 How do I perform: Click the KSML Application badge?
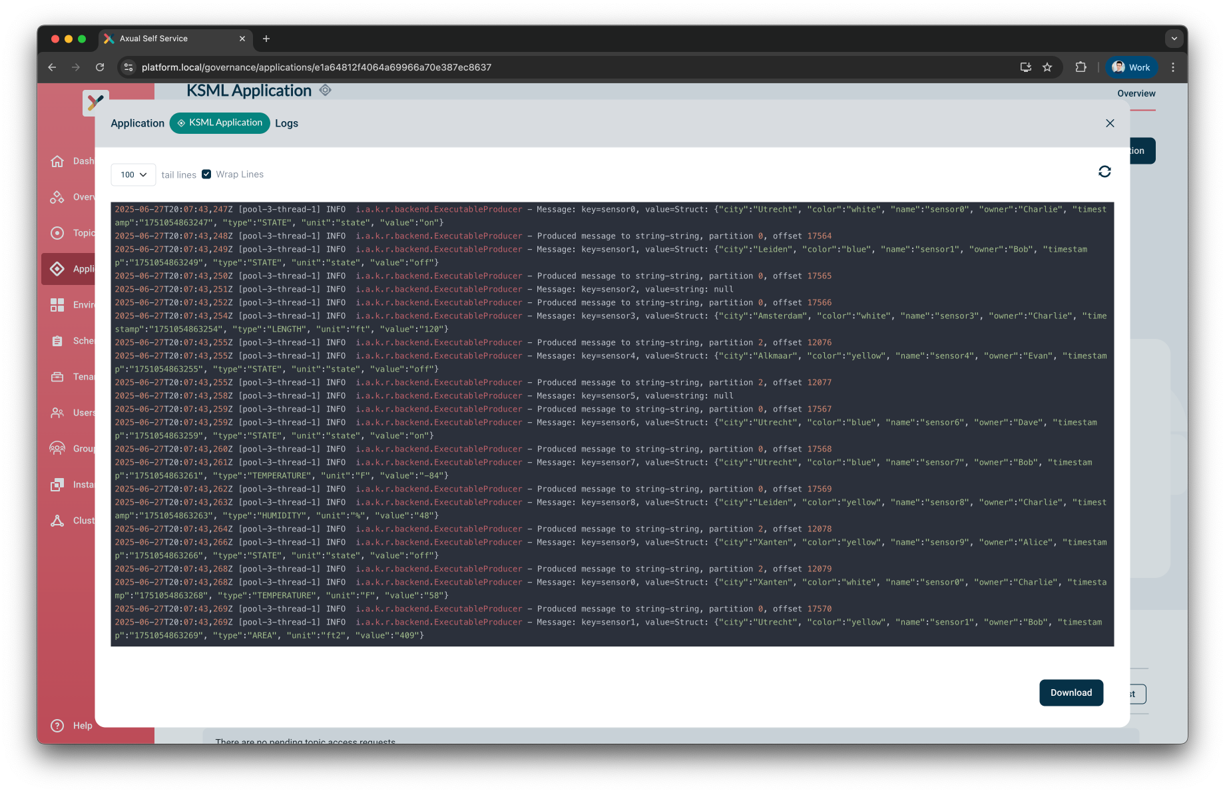click(x=220, y=123)
